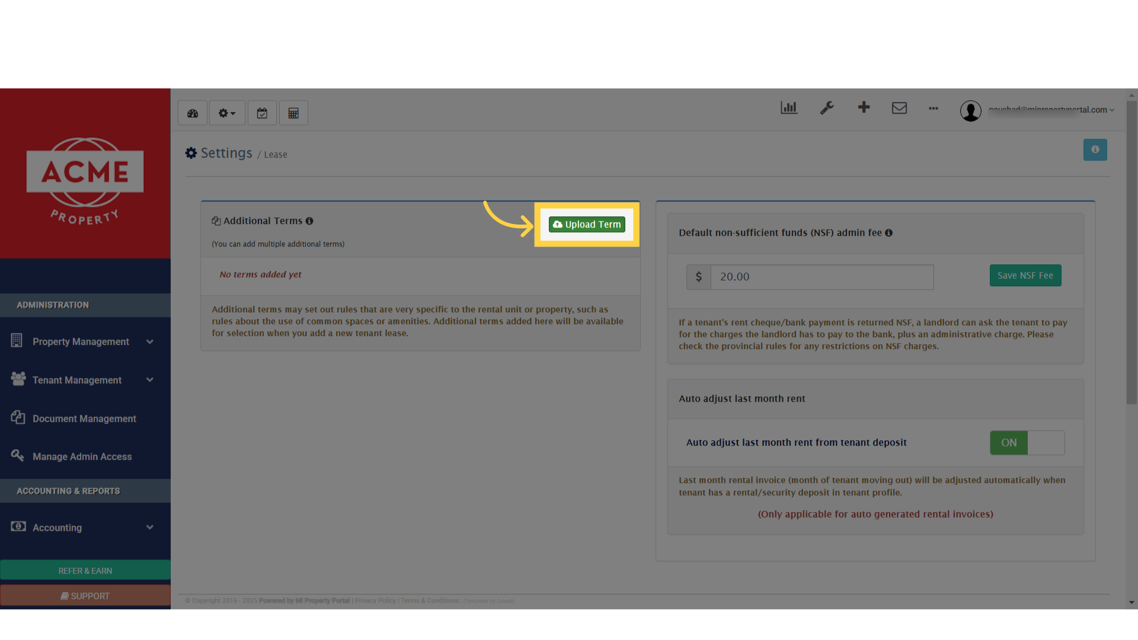This screenshot has height=640, width=1138.
Task: Open Property Management menu
Action: [81, 342]
